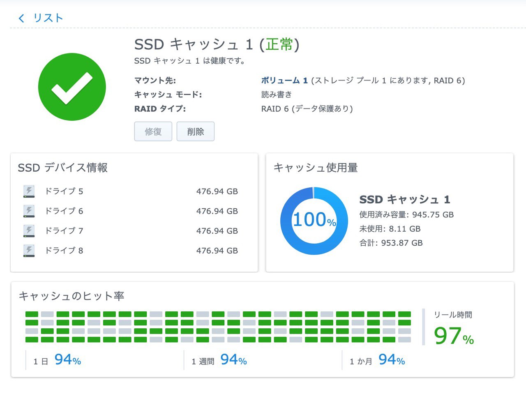The height and width of the screenshot is (394, 526).
Task: Click the 476.94 GB size of ドライブ 8
Action: (217, 251)
